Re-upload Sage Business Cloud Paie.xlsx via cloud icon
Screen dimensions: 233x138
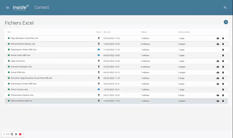pyautogui.click(x=218, y=38)
